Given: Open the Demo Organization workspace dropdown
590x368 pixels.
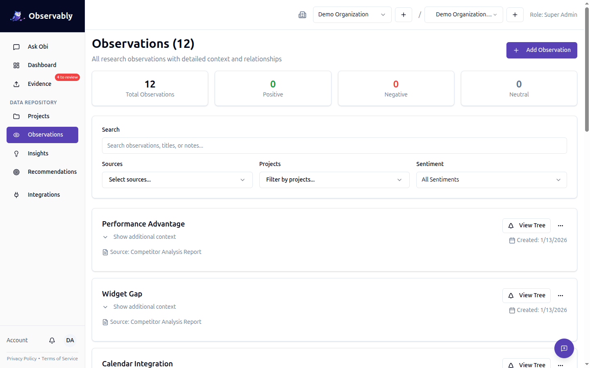Looking at the screenshot, I should pyautogui.click(x=352, y=15).
